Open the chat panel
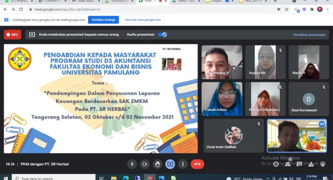This screenshot has height=180, width=333. coord(299,164)
